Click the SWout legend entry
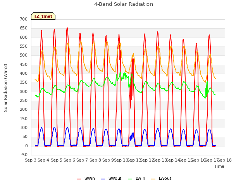Viewport: 248px width, 186px height. pos(111,178)
